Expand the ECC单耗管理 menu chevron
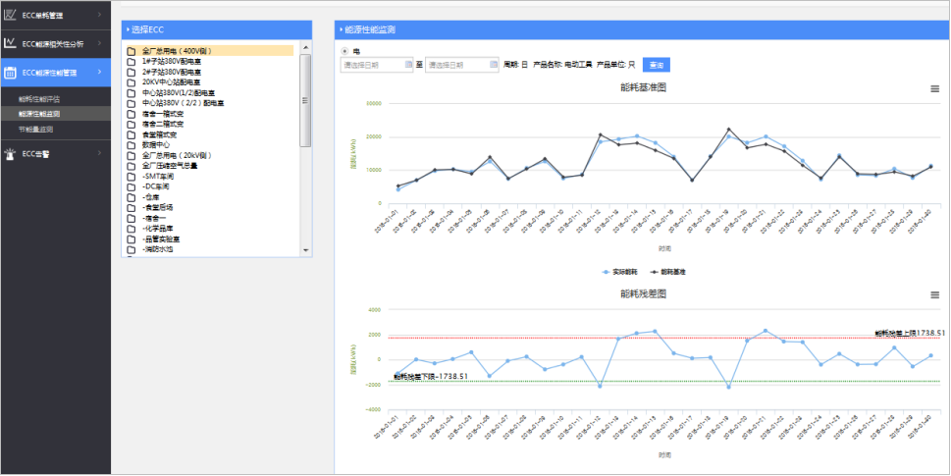This screenshot has width=951, height=476. [99, 14]
